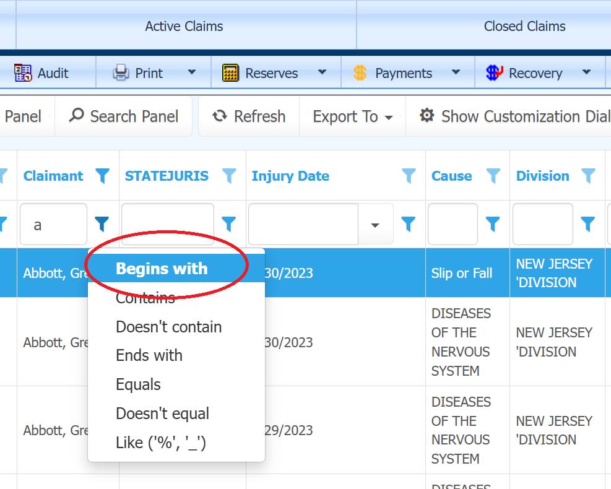Choose Doesn't contain from filter menu
611x489 pixels.
[x=168, y=327]
